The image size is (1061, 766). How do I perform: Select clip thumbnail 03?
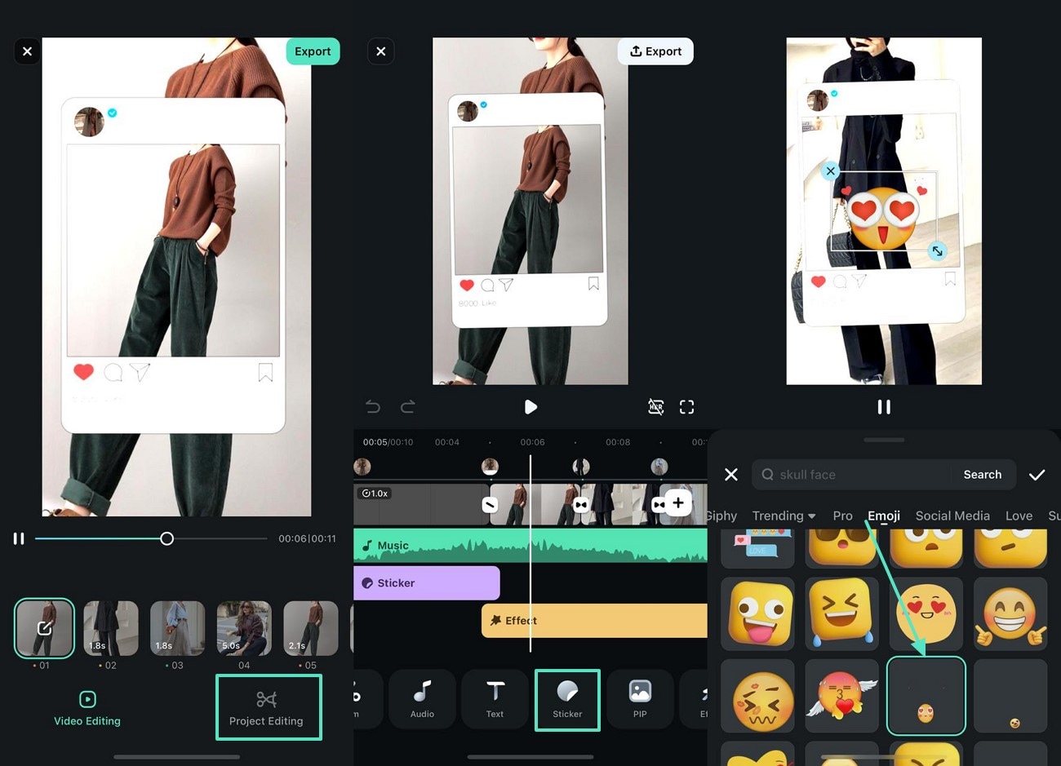pos(177,627)
